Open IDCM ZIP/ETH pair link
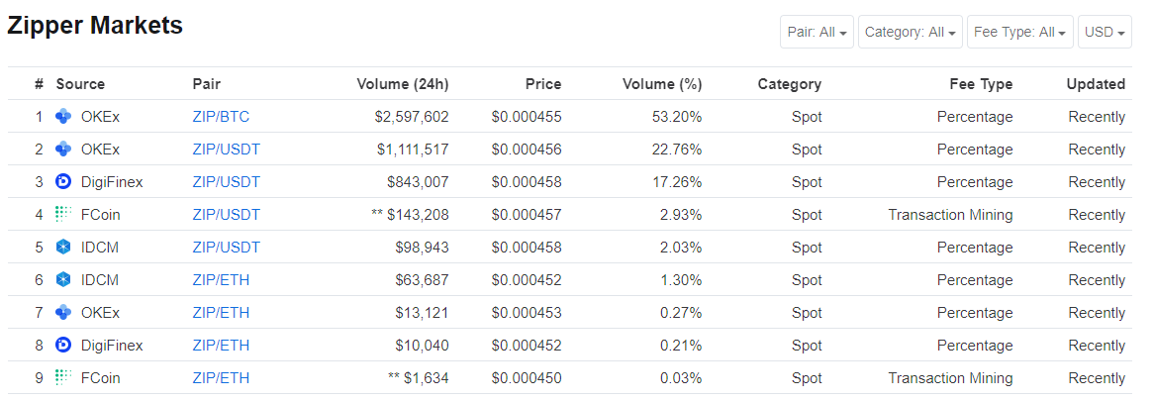The height and width of the screenshot is (402, 1154). (x=221, y=280)
